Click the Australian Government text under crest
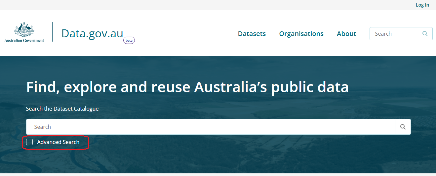This screenshot has height=176, width=436. tap(24, 41)
